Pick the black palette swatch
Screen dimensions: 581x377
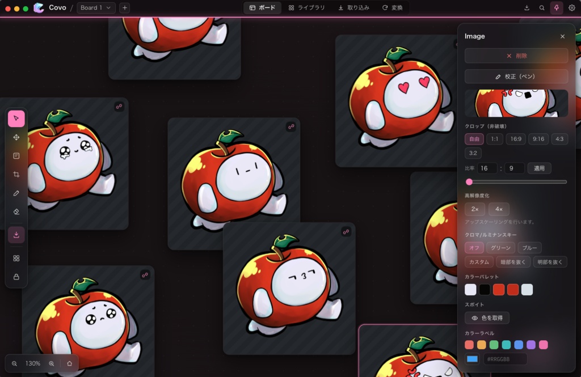tap(485, 290)
